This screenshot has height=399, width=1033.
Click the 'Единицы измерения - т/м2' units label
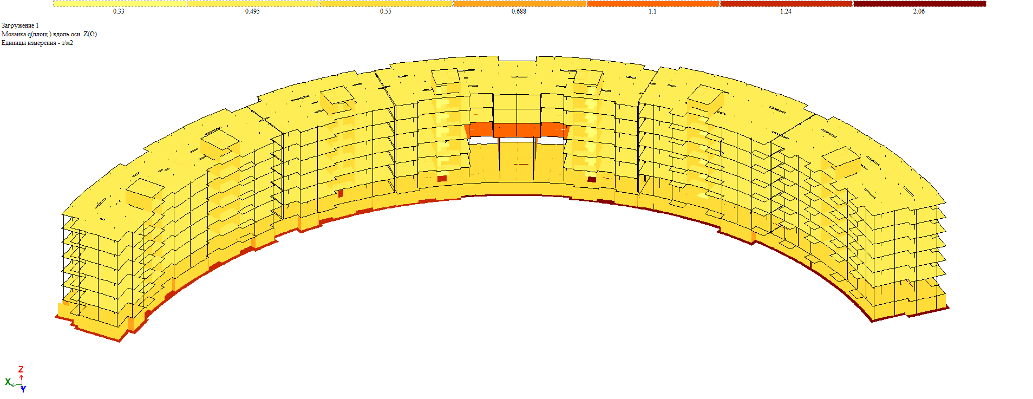coord(37,43)
